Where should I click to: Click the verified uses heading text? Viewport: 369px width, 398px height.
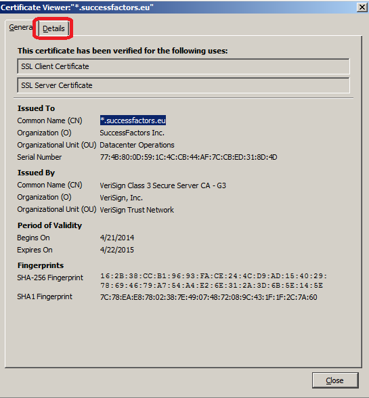(x=123, y=51)
